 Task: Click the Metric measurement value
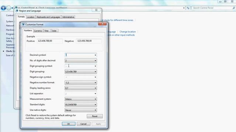(69, 99)
